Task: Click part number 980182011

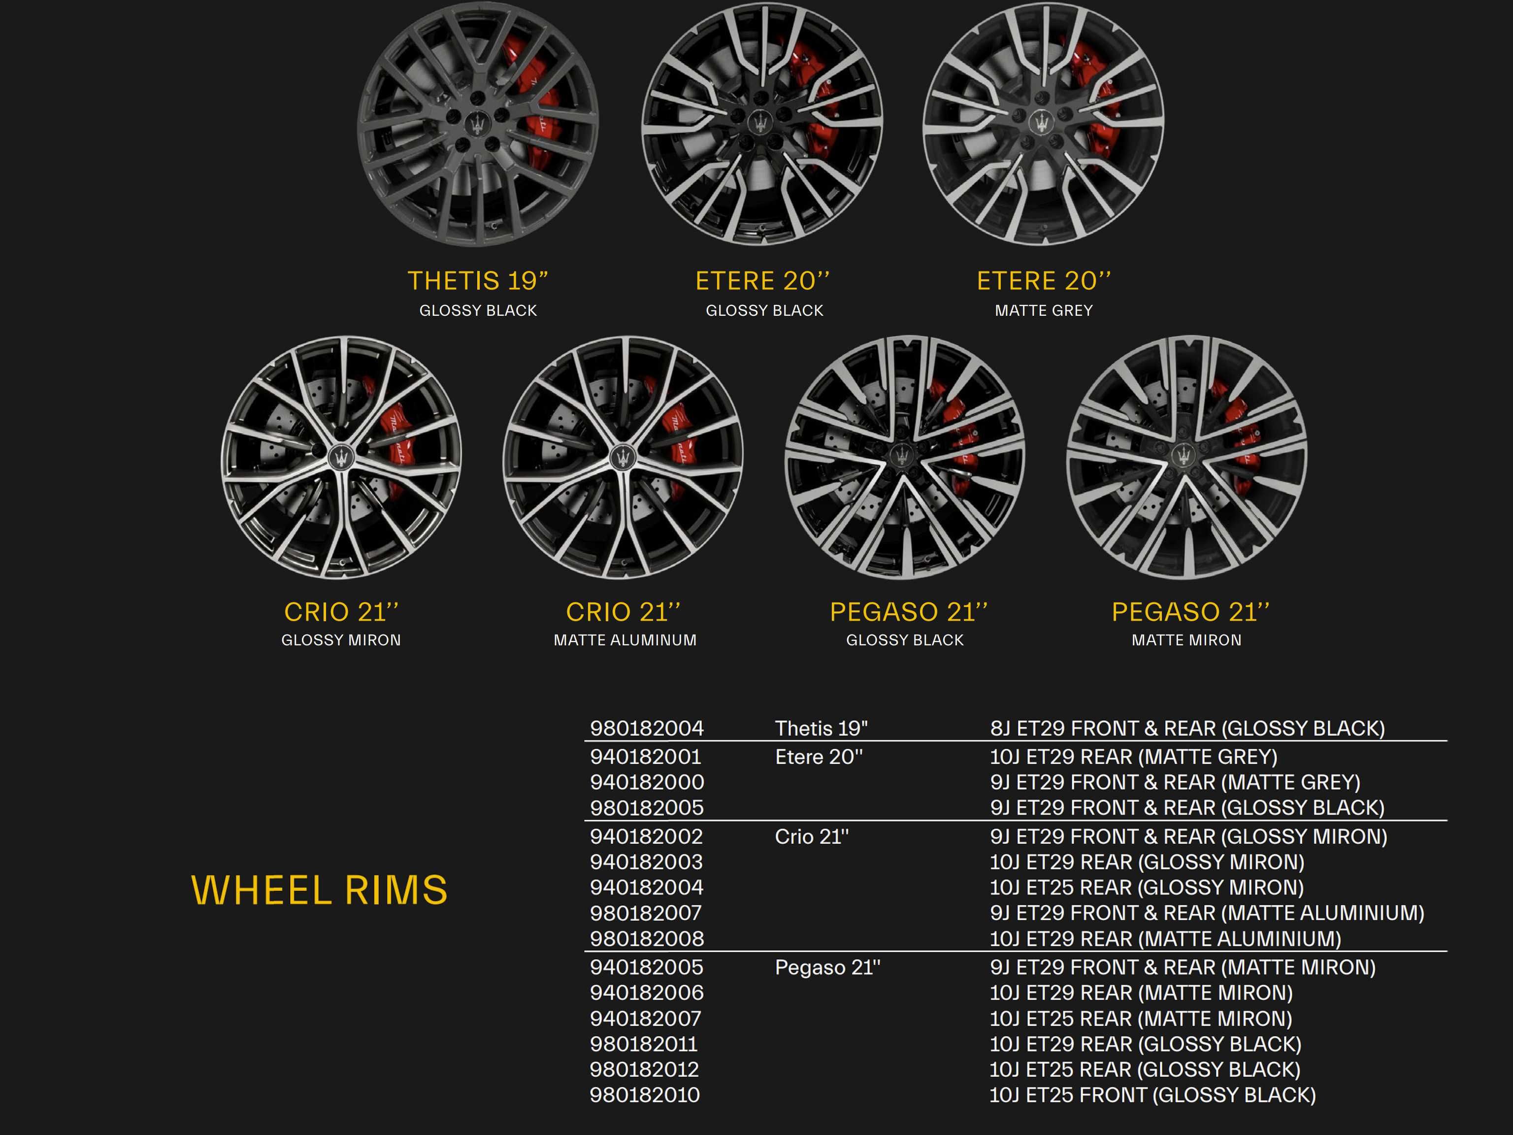Action: (644, 1044)
